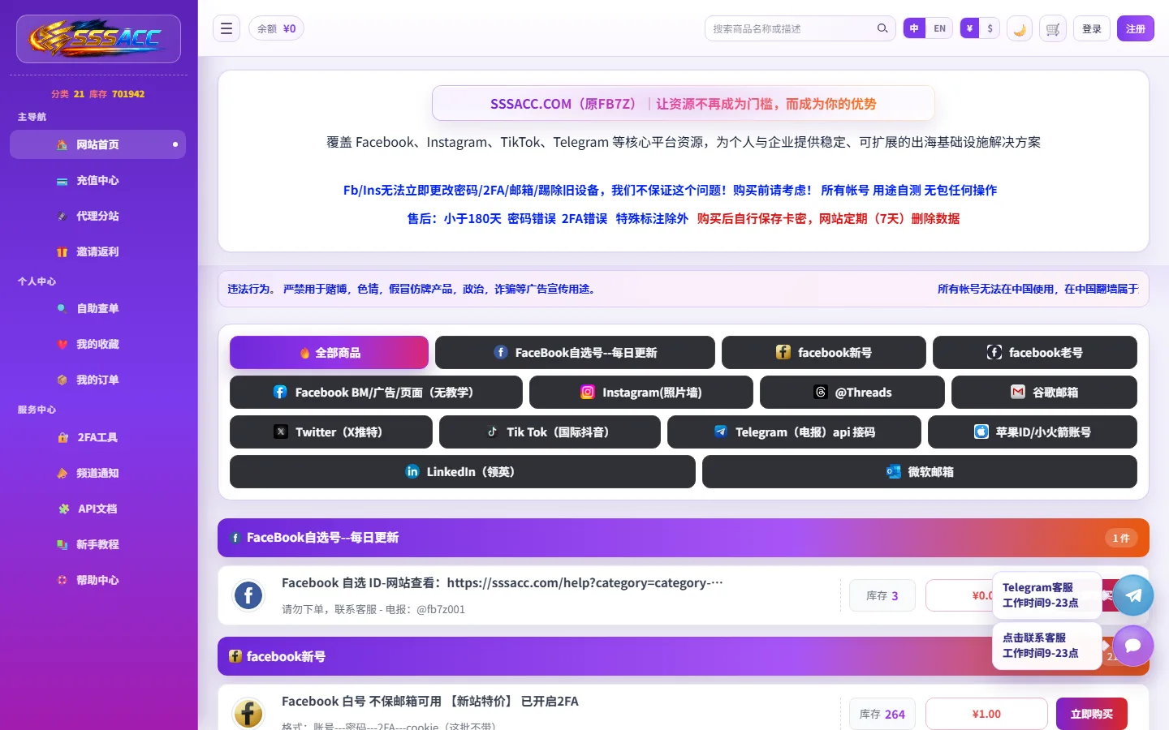Screen dimensions: 1169x730
Task: Select ¥ currency option
Action: (969, 28)
